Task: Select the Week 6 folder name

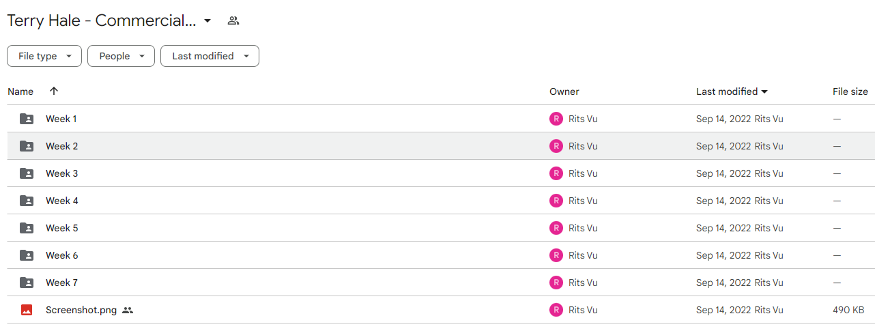Action: click(62, 255)
